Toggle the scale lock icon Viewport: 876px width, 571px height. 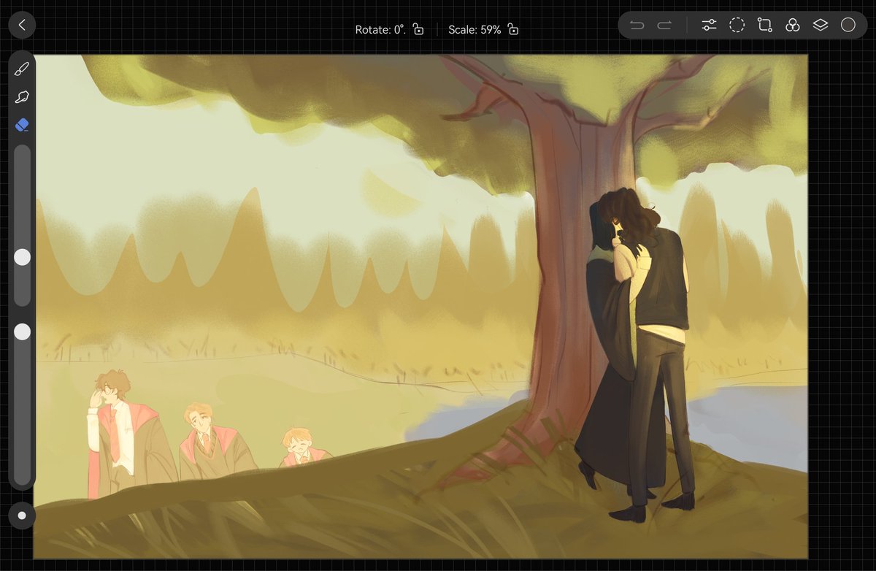click(513, 30)
